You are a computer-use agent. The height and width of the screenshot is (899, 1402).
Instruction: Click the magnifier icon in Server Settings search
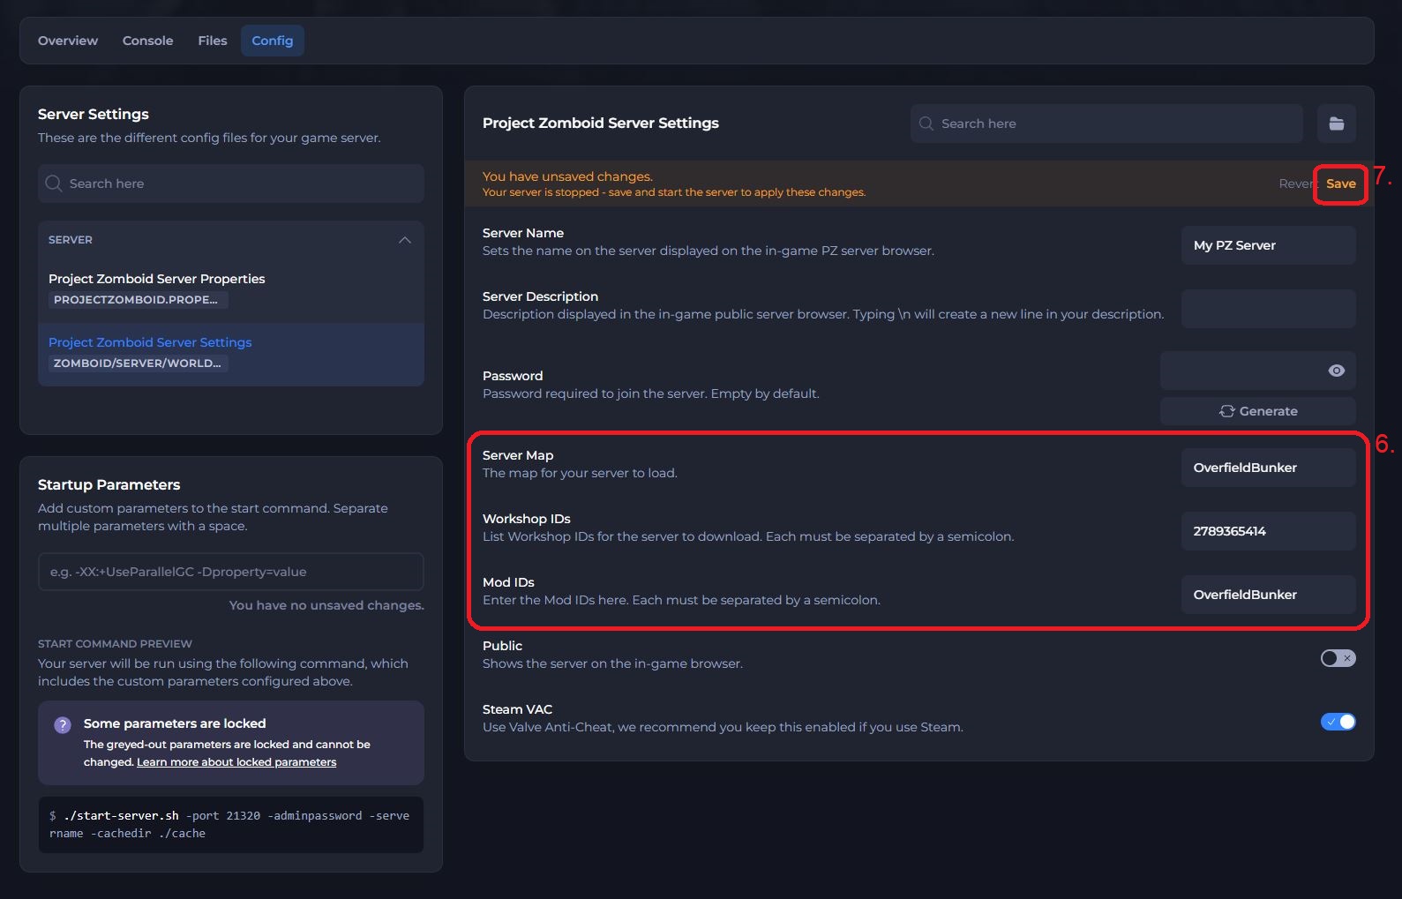pyautogui.click(x=54, y=184)
